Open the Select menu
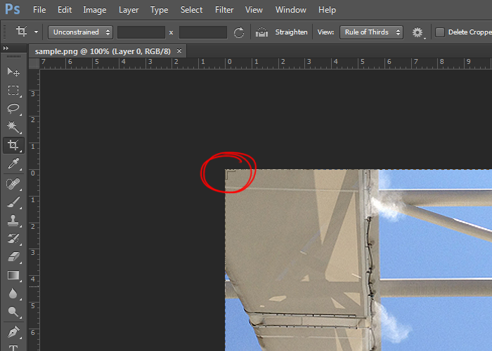This screenshot has height=351, width=492. pos(191,10)
